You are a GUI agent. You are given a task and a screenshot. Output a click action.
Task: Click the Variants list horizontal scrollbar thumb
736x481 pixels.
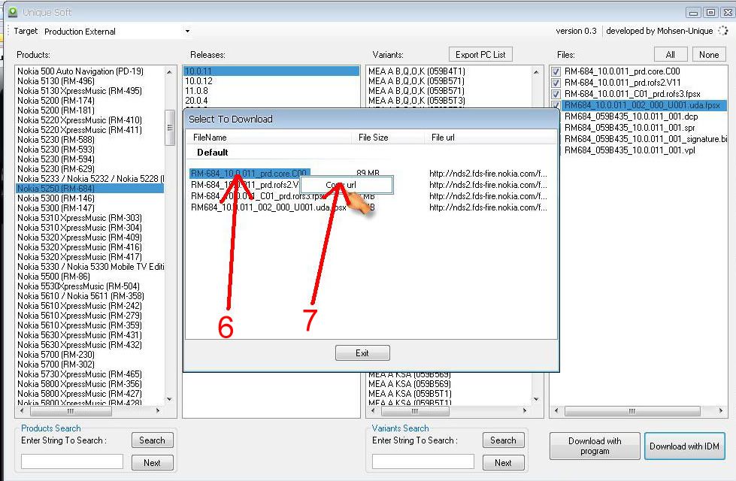[415, 411]
